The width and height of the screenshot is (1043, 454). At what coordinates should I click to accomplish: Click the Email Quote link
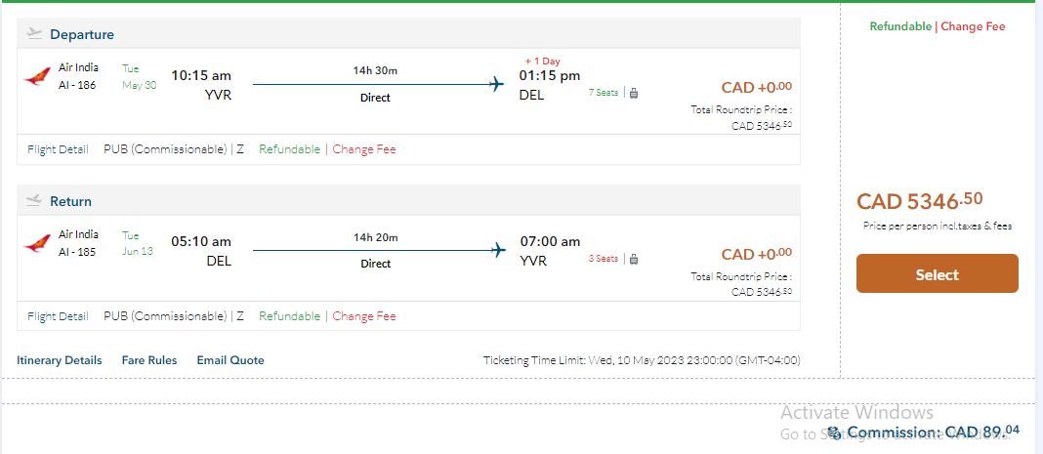[230, 360]
